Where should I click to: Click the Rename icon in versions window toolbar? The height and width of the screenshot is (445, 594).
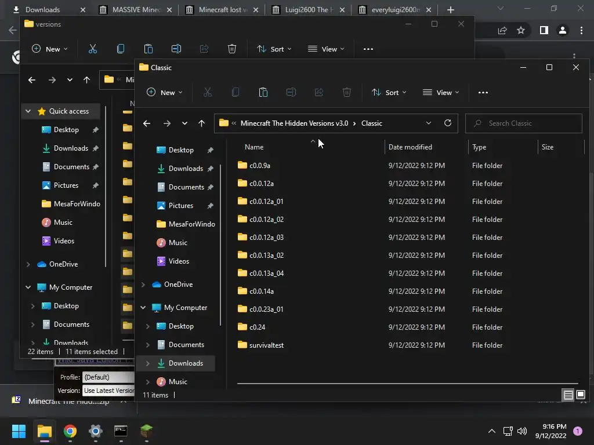click(176, 49)
